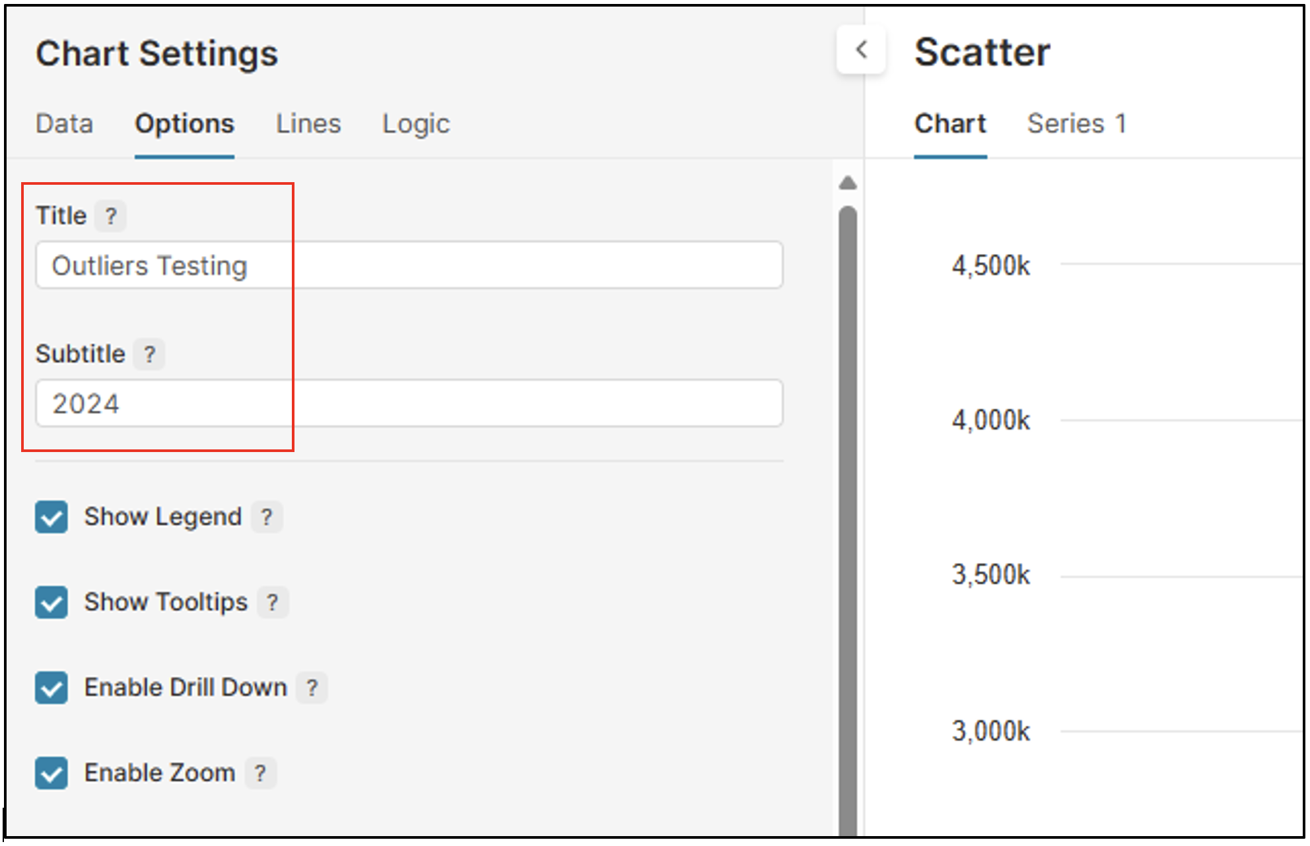
Task: Select the Chart tab in Scatter panel
Action: (949, 124)
